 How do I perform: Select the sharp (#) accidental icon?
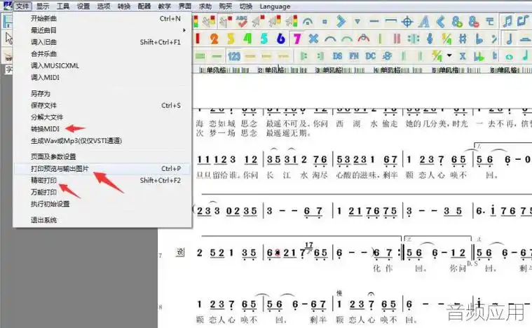pos(463,39)
